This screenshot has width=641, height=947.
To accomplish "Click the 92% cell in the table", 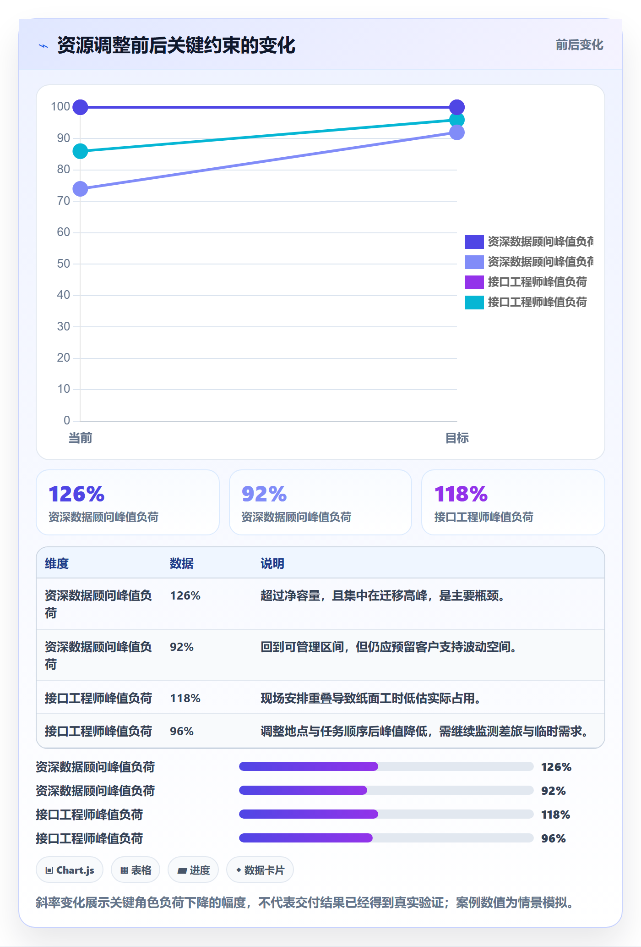I will (182, 647).
